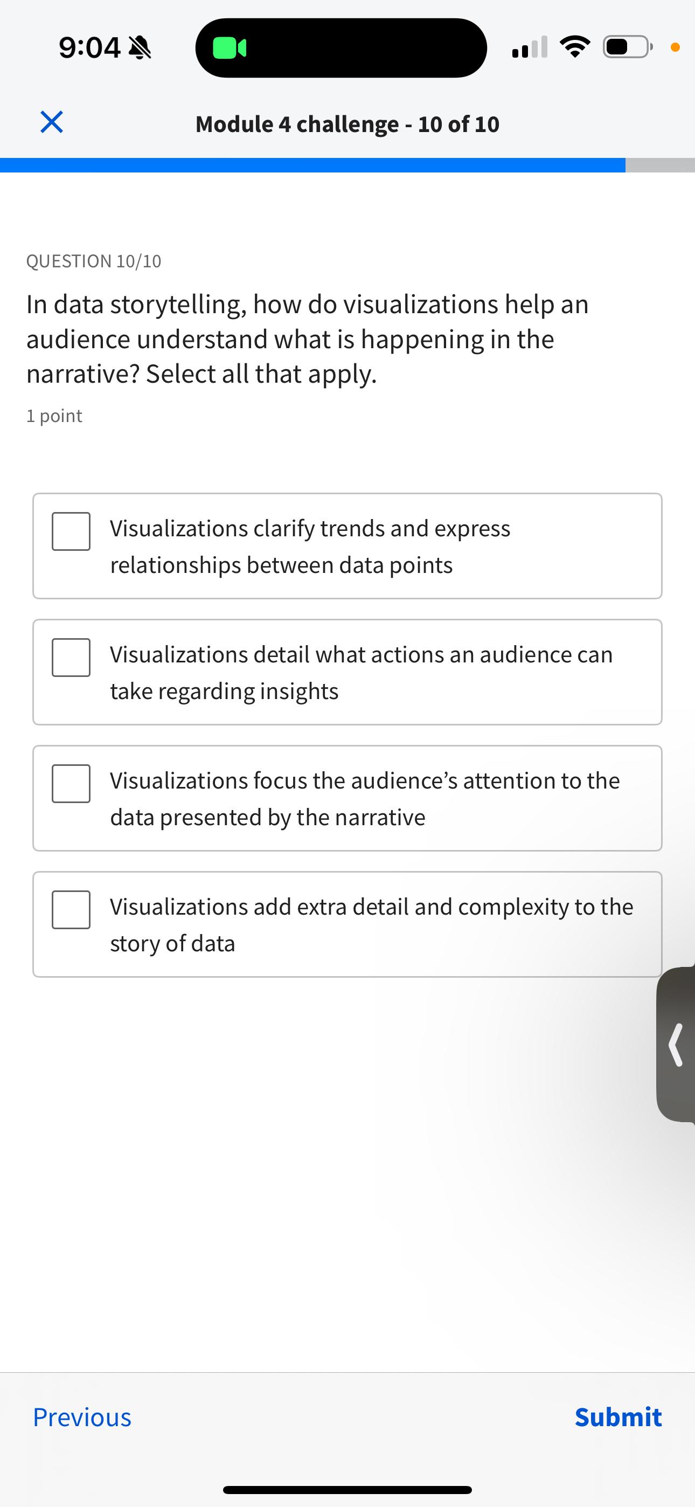The height and width of the screenshot is (1507, 695).
Task: Tap the blue quiz progress bar
Action: (x=312, y=165)
